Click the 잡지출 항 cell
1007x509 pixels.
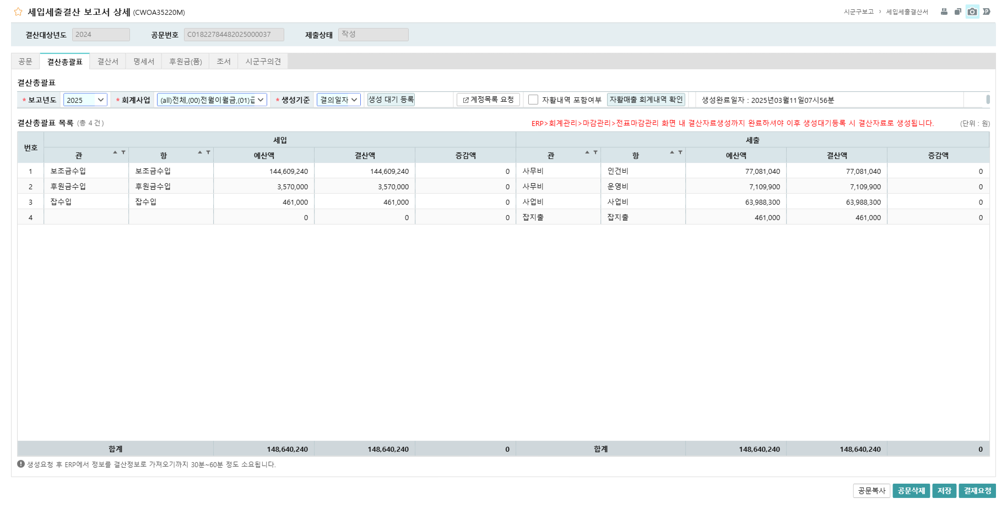643,217
